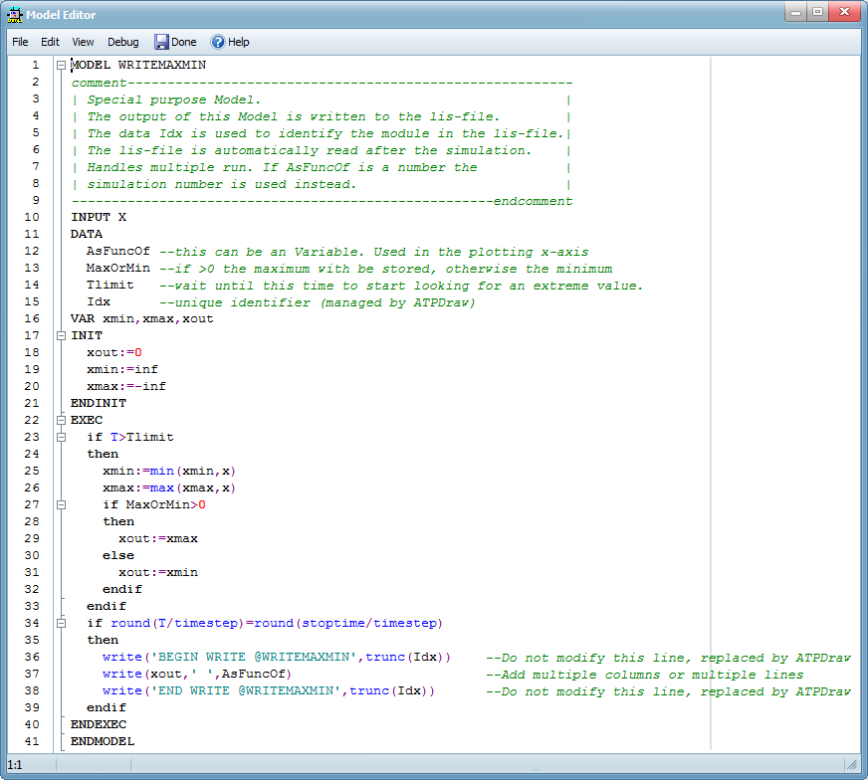Open the File menu

pos(20,42)
